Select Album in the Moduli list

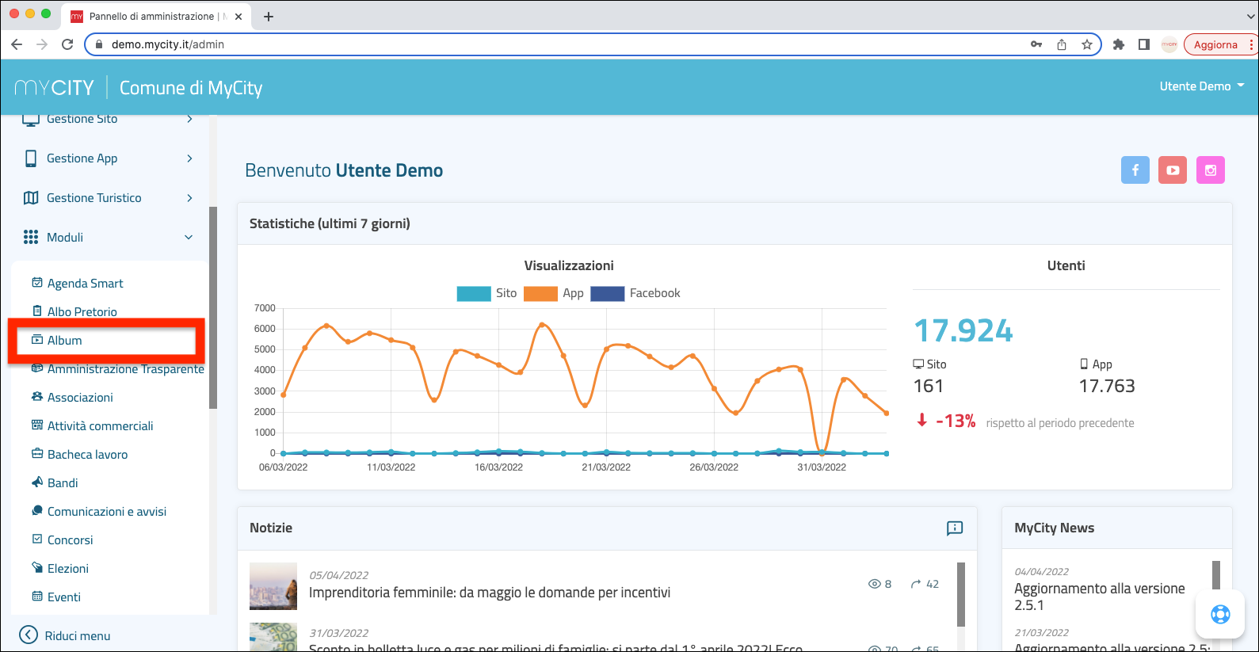[65, 341]
